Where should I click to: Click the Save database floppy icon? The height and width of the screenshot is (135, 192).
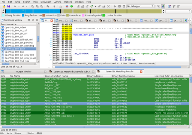tap(9, 6)
